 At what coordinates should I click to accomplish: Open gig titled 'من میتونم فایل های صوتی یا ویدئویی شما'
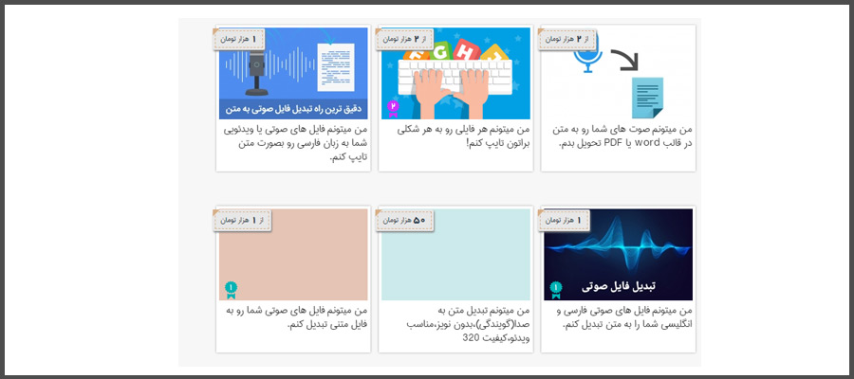[295, 144]
